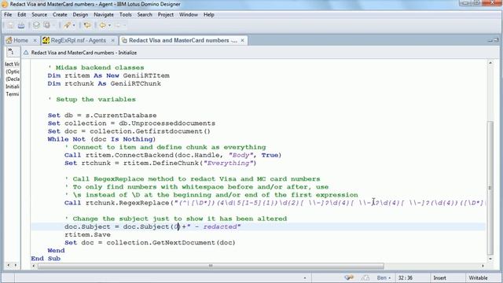
Task: Click the tools wand toolbar icon
Action: pos(67,25)
